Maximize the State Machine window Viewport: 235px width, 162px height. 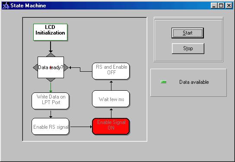(x=221, y=6)
